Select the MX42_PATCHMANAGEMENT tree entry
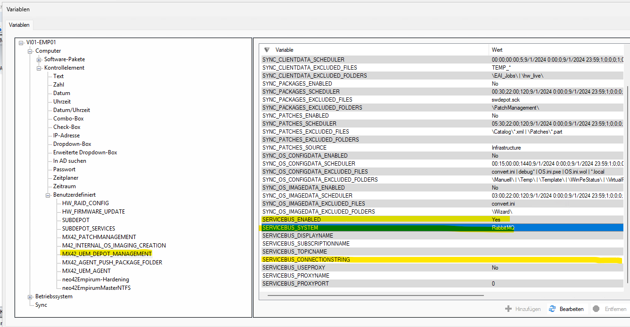 [x=99, y=237]
